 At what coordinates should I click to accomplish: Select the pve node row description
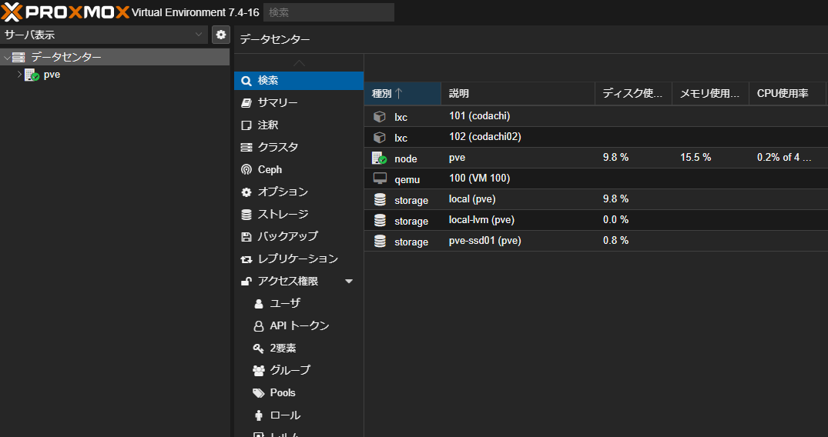(458, 158)
